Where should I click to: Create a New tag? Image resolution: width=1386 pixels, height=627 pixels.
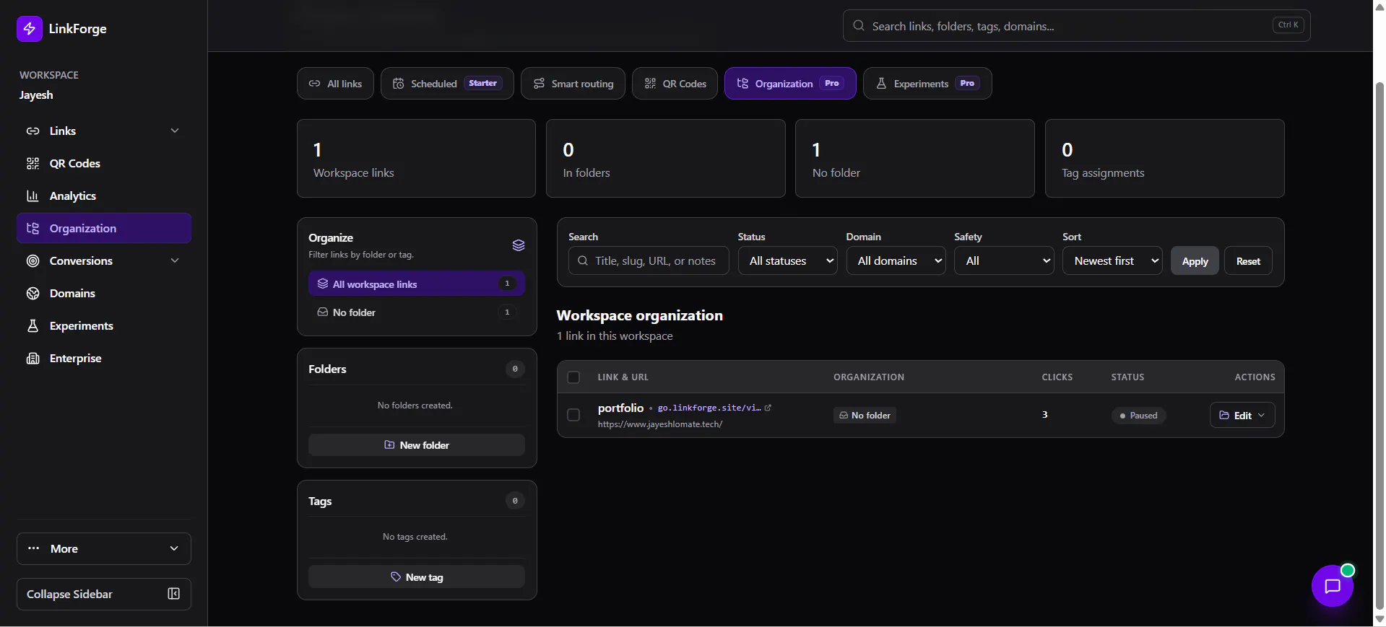pos(417,577)
